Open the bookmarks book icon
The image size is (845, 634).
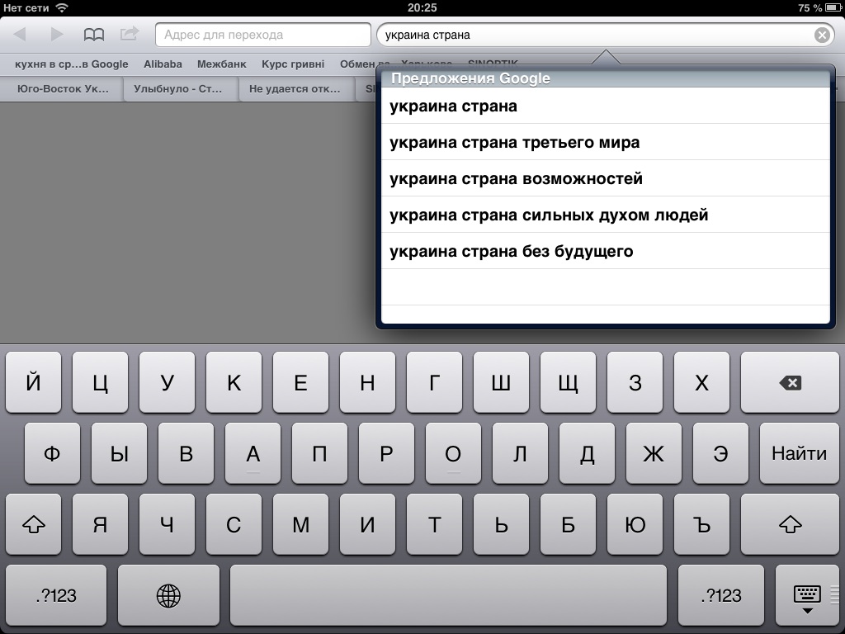[94, 35]
